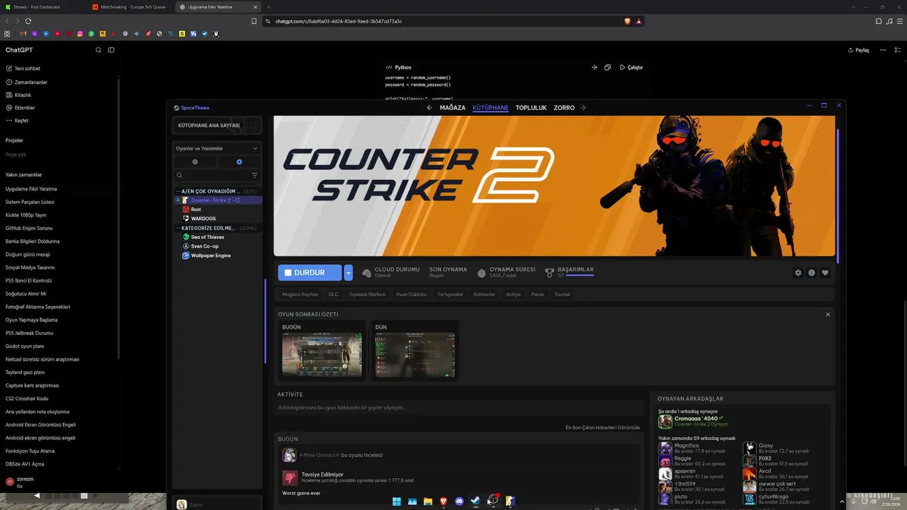This screenshot has width=907, height=510.
Task: Open the ChatGPT more options menu
Action: [883, 50]
